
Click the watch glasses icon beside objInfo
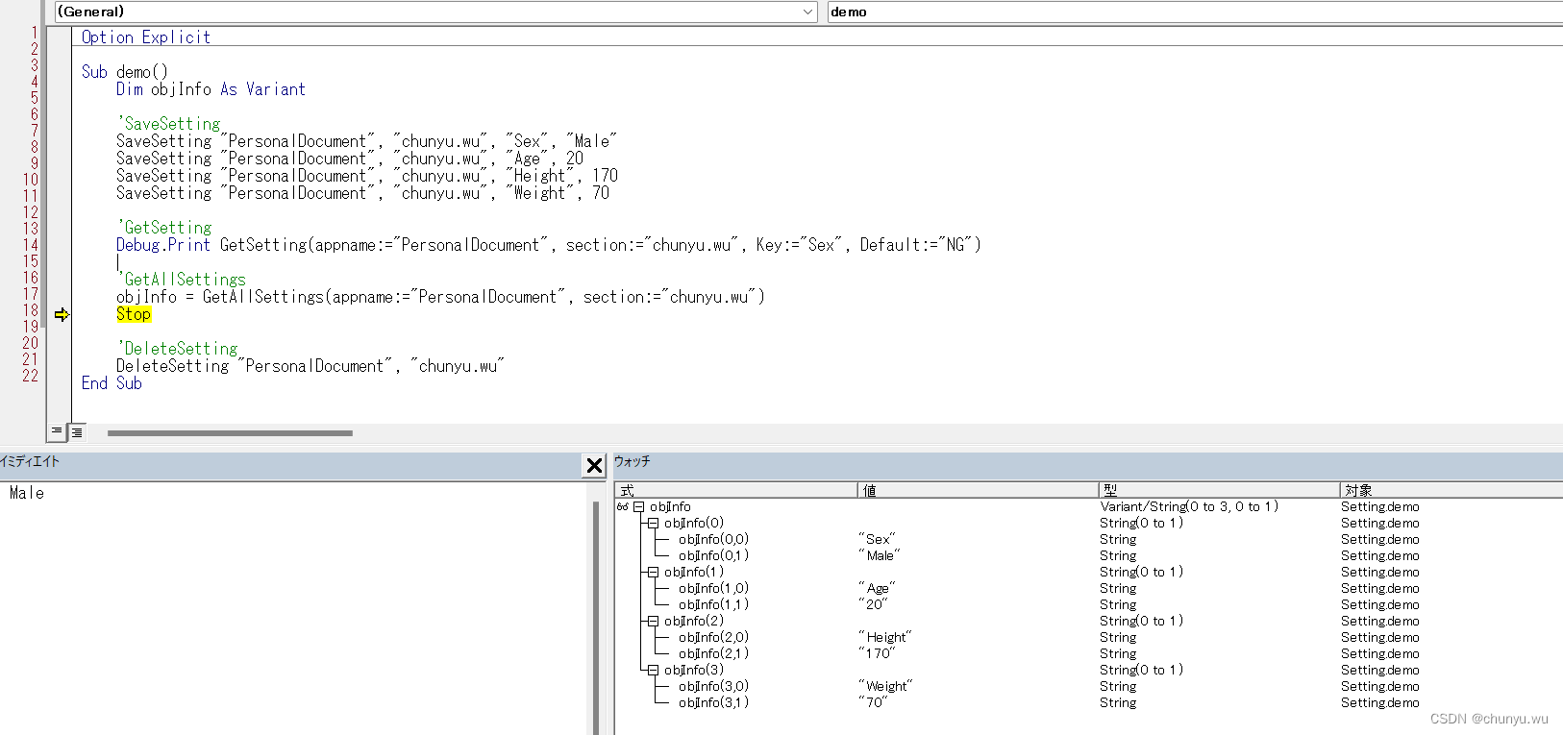click(623, 506)
